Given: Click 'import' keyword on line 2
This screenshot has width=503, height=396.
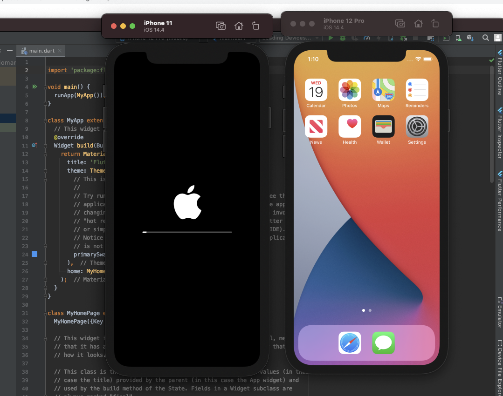Looking at the screenshot, I should [x=57, y=70].
